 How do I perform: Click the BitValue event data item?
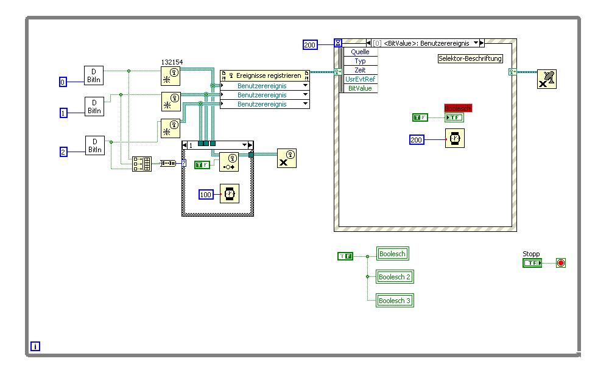tap(360, 88)
